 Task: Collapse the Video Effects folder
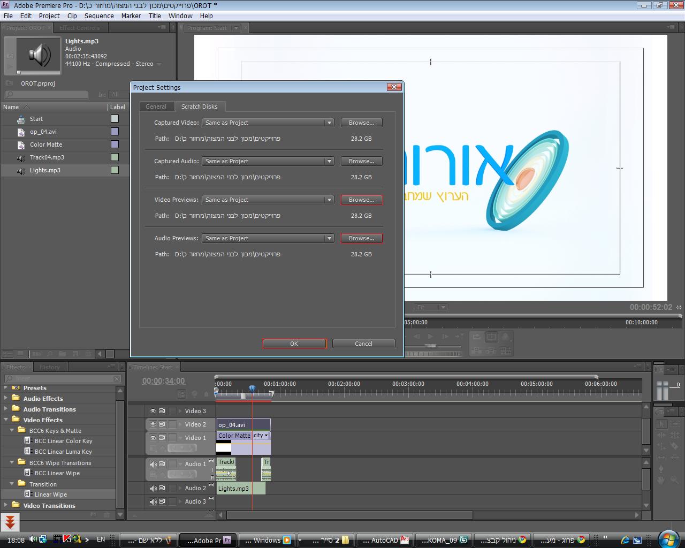click(x=6, y=420)
